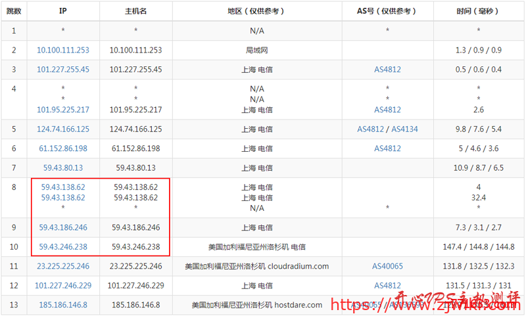Open the blue 59.43.186.246 IP link
The image size is (526, 316).
(x=63, y=227)
